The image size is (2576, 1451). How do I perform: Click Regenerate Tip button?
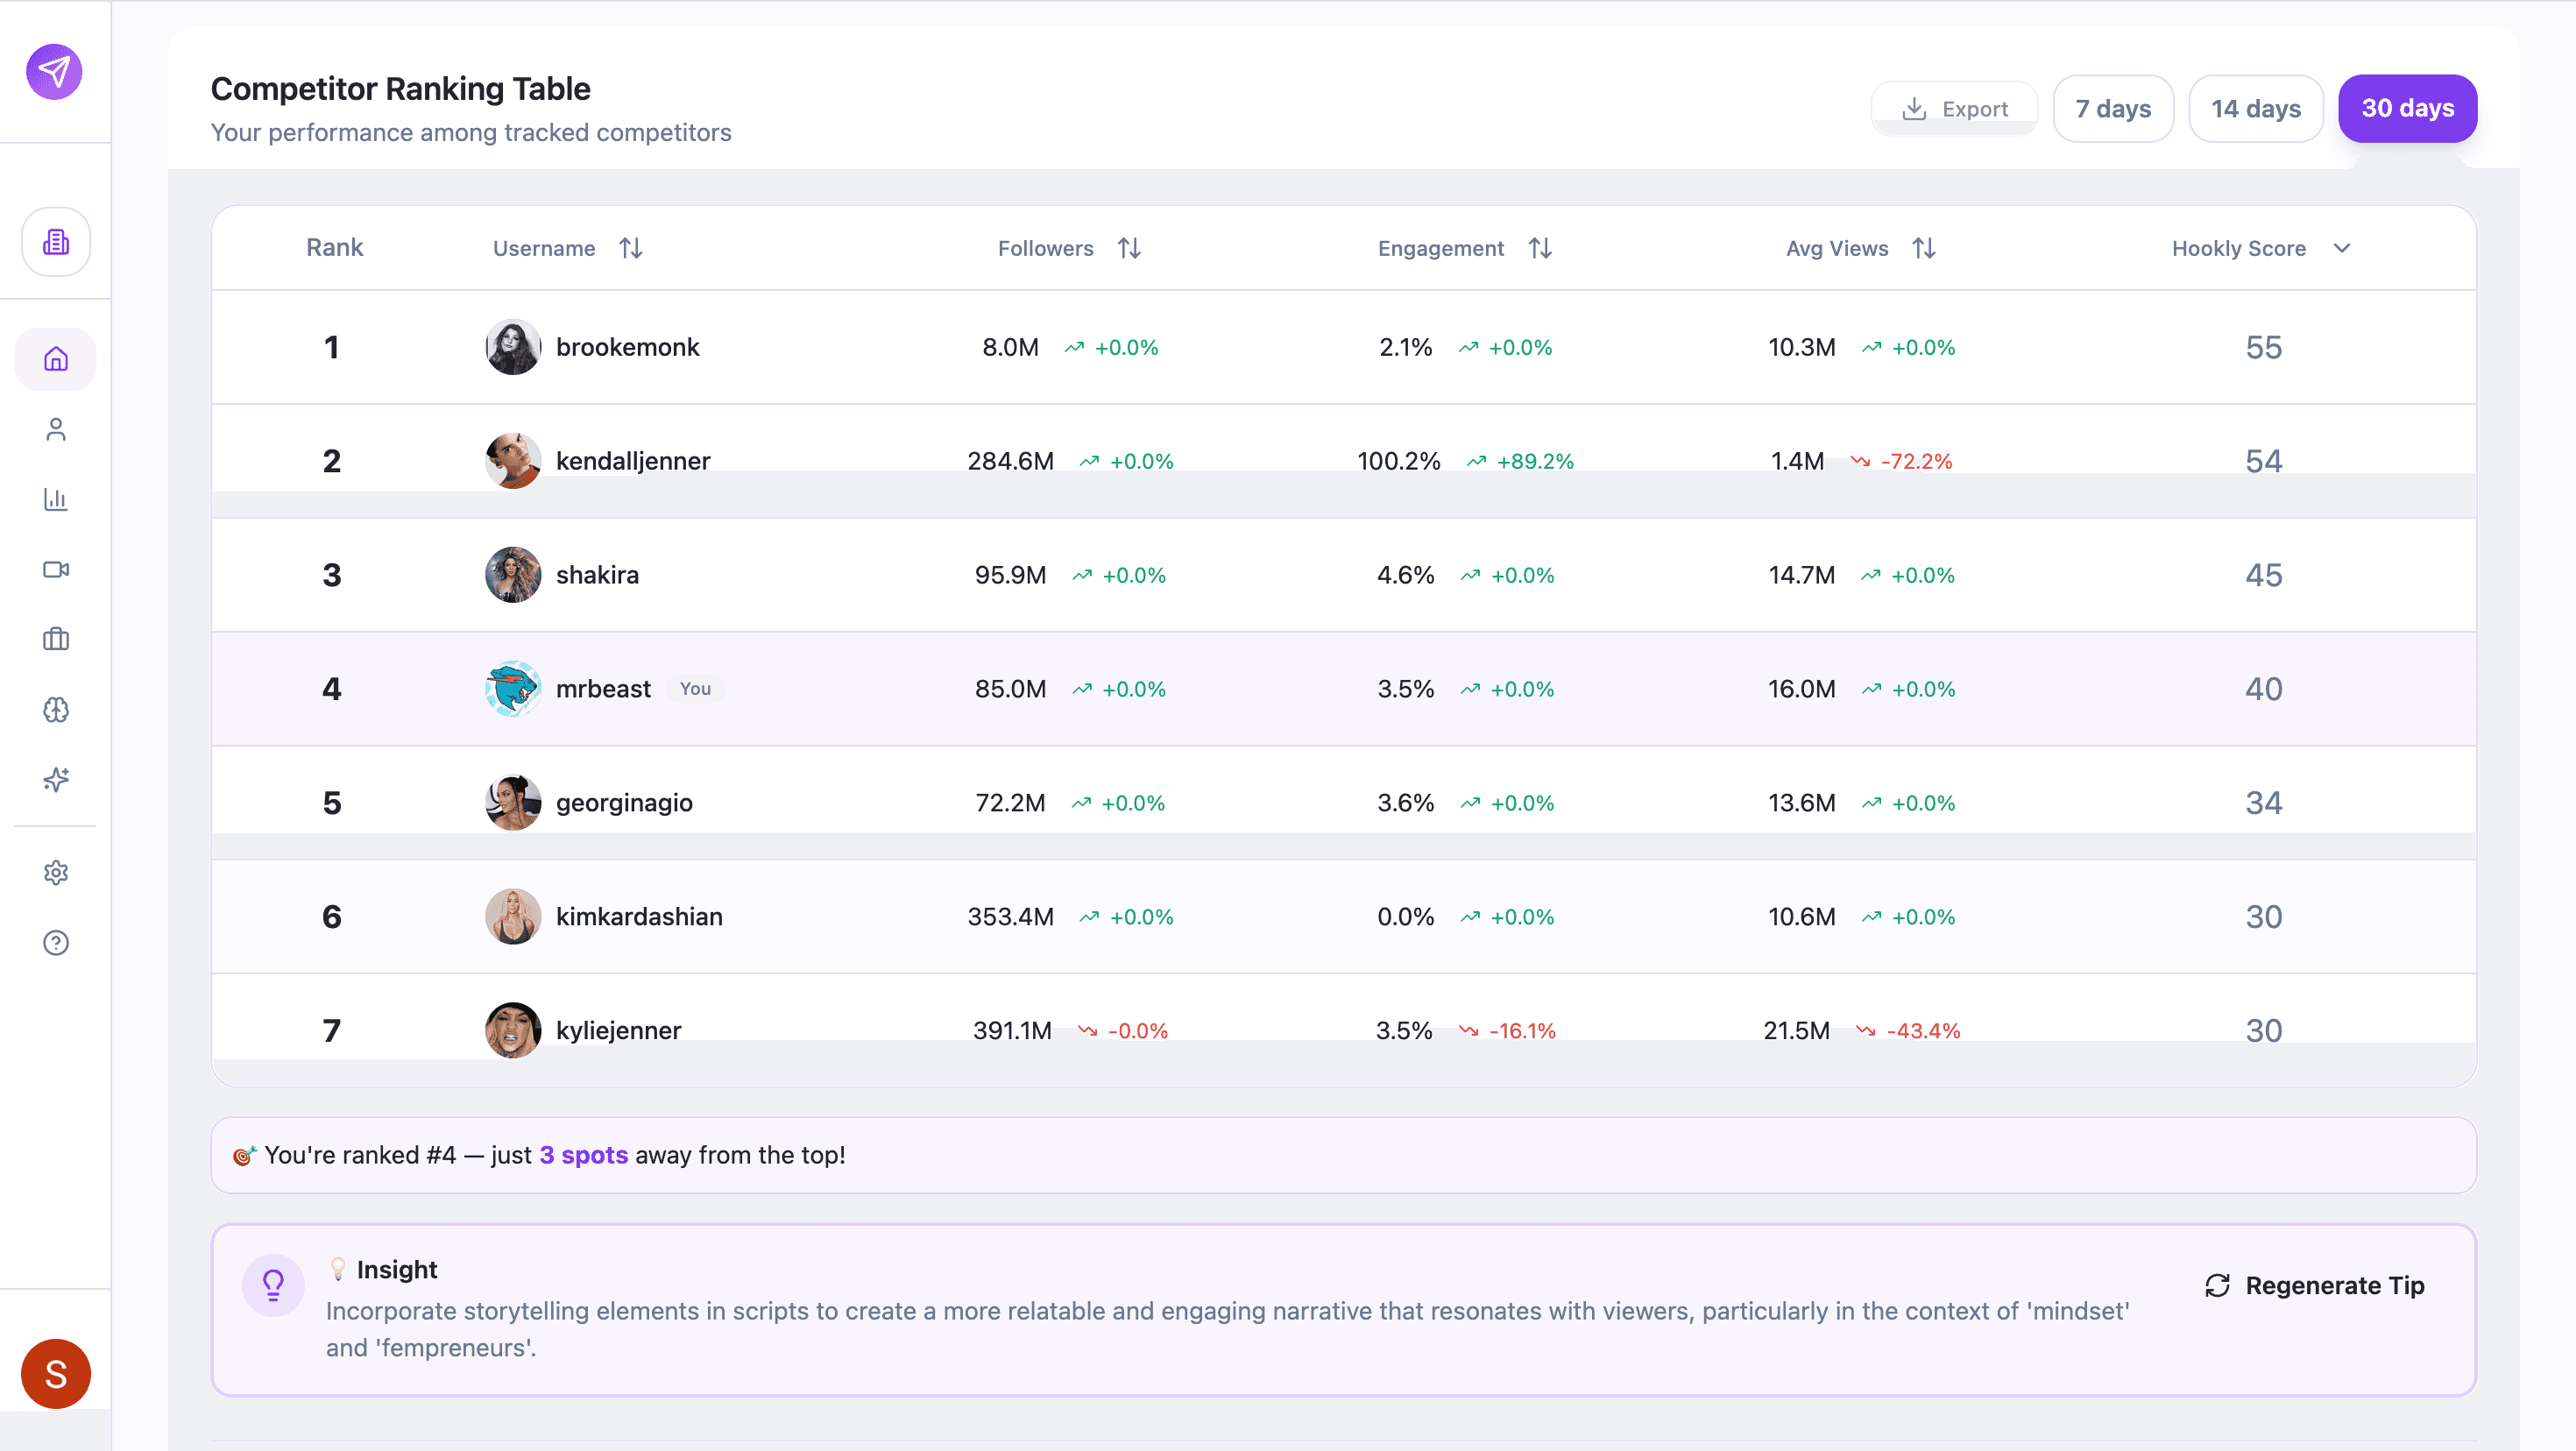coord(2314,1285)
